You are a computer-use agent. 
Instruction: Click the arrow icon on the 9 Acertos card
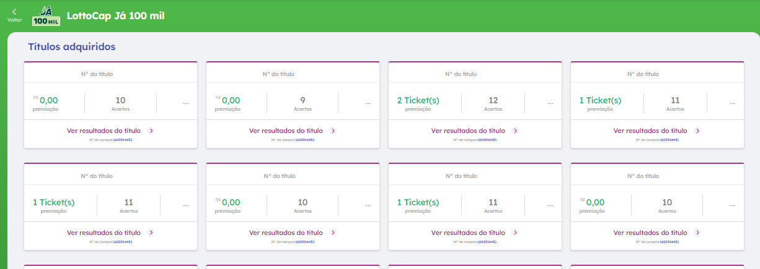pos(333,131)
